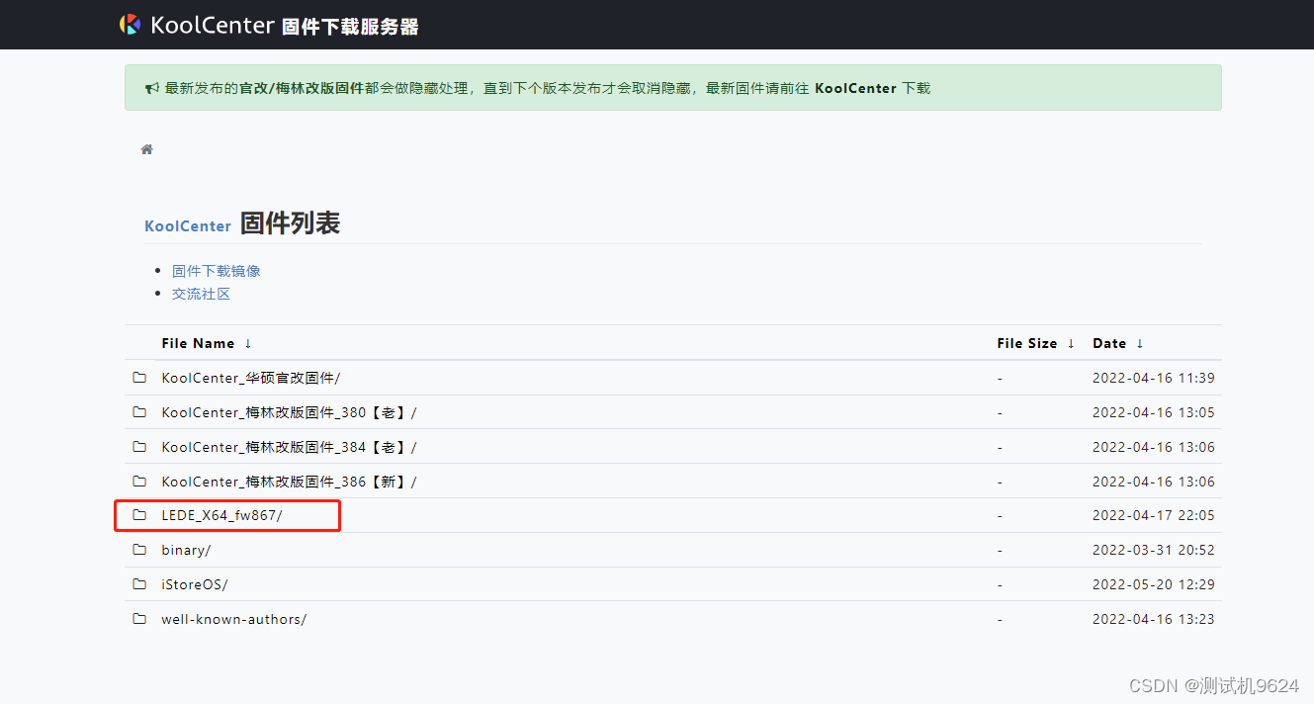Click the sort arrow next to File Size
The image size is (1314, 704).
[1071, 343]
